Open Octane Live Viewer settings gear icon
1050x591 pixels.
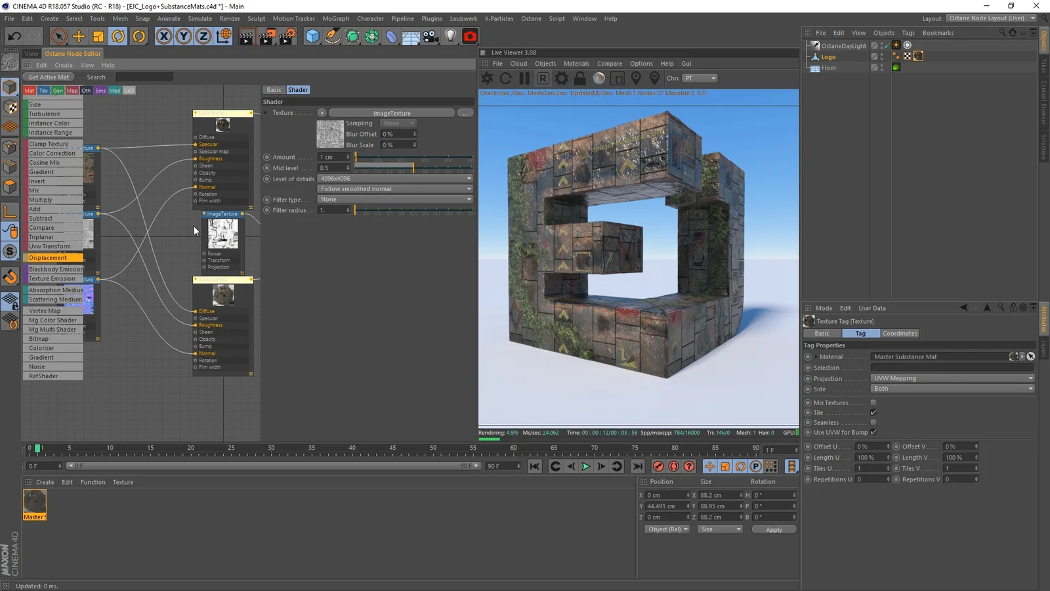(x=561, y=78)
